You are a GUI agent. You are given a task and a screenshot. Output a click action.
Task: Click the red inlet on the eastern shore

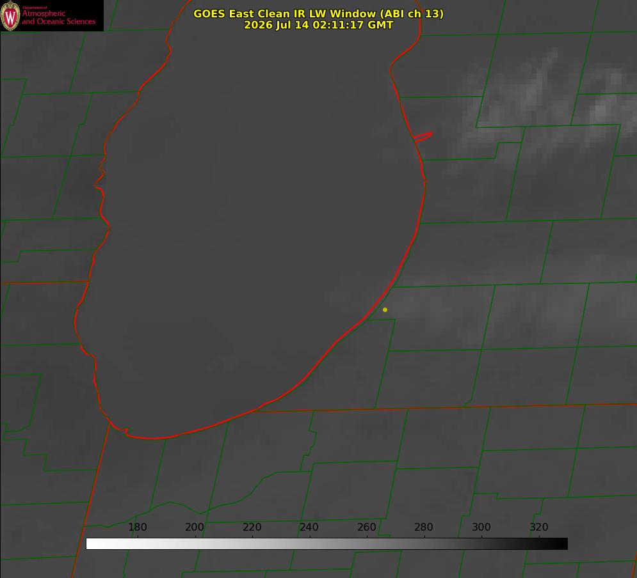[423, 137]
